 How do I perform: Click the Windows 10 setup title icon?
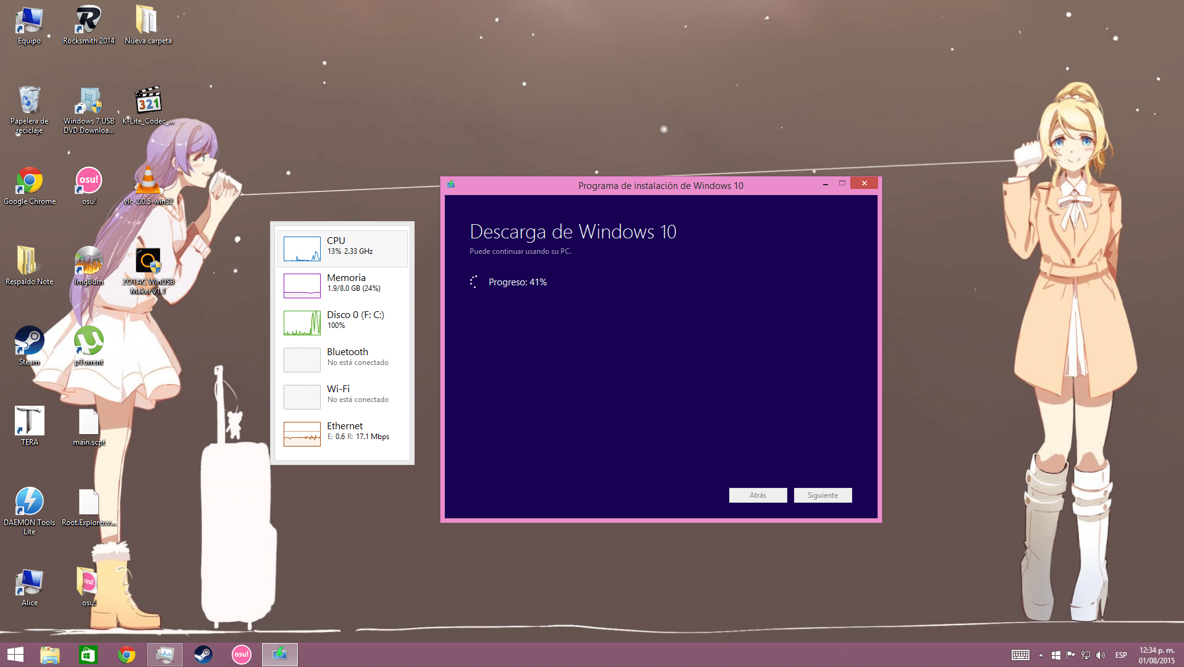pos(451,184)
